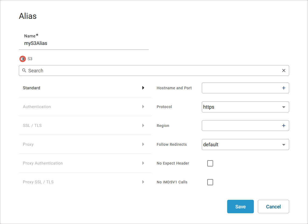Click plus icon in Region field
The height and width of the screenshot is (224, 308).
click(x=283, y=126)
